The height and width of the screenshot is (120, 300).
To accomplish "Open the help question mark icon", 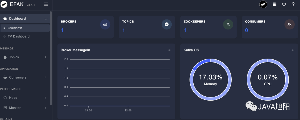I will (x=293, y=4).
